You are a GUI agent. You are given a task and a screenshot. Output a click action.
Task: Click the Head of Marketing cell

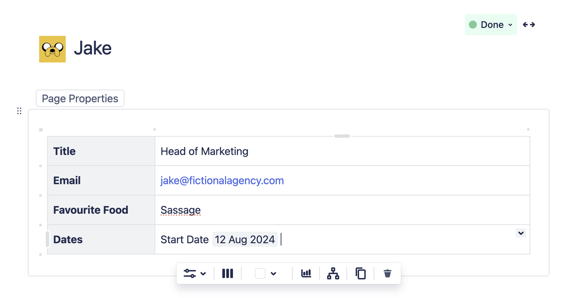click(x=342, y=151)
